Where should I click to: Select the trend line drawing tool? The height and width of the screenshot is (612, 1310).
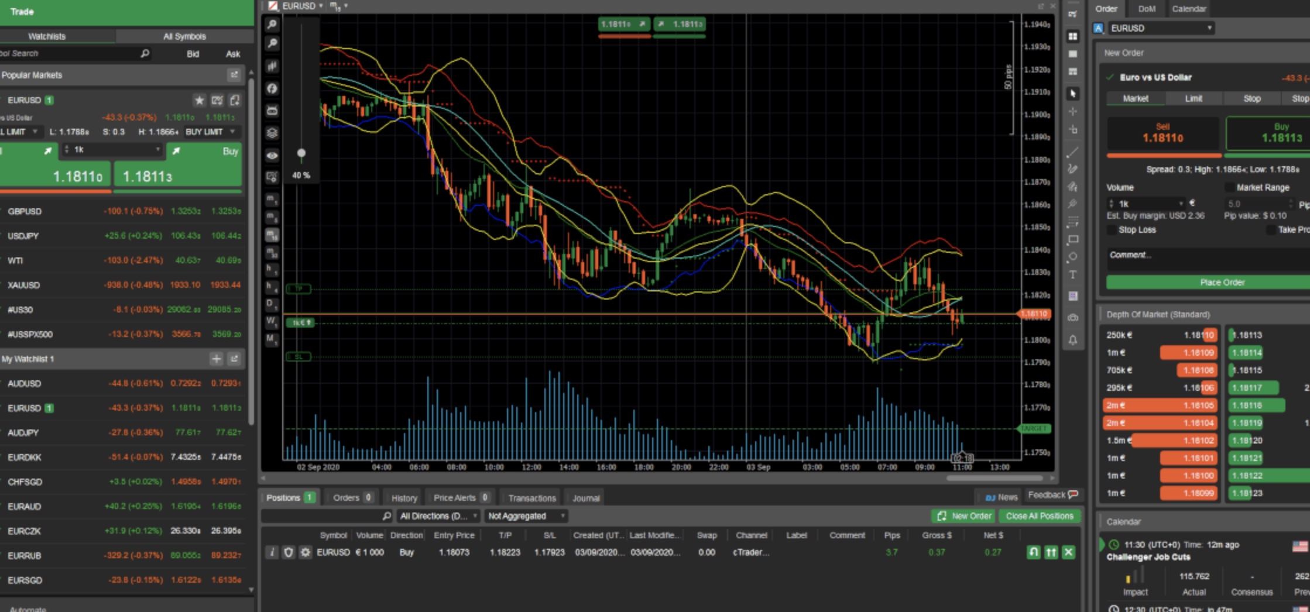1073,153
